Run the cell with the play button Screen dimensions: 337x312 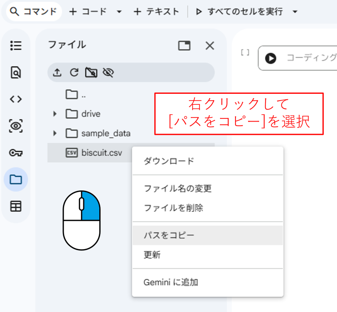pos(271,58)
